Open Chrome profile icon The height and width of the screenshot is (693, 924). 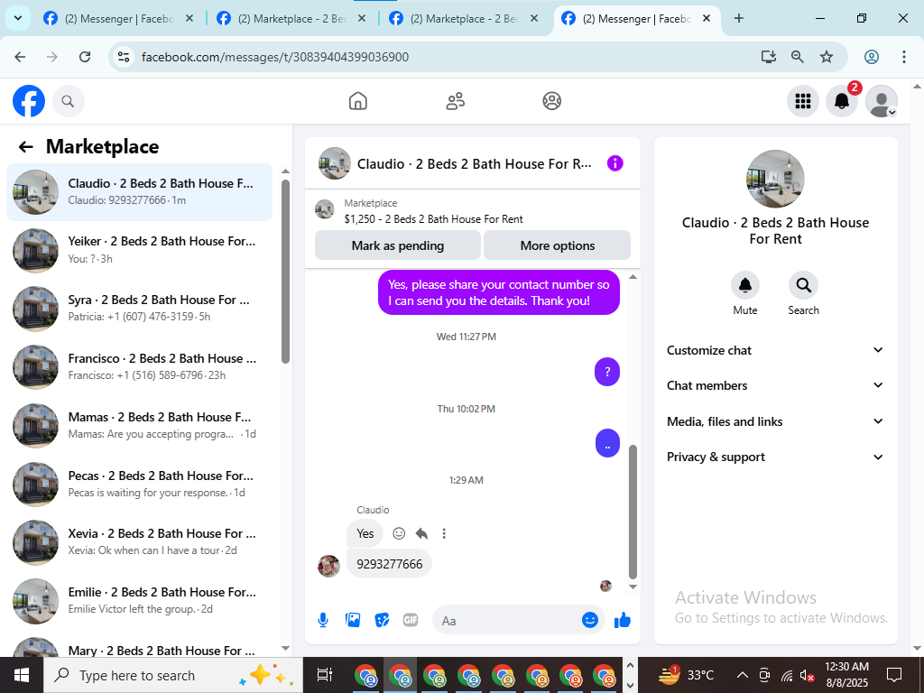(x=872, y=57)
